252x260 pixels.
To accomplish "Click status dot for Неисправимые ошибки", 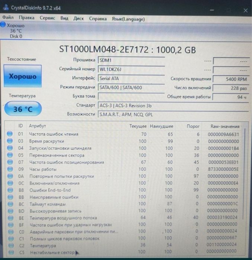I will [x=10, y=197].
